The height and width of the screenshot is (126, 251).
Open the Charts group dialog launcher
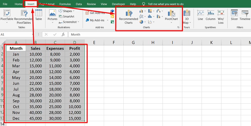tap(178, 27)
